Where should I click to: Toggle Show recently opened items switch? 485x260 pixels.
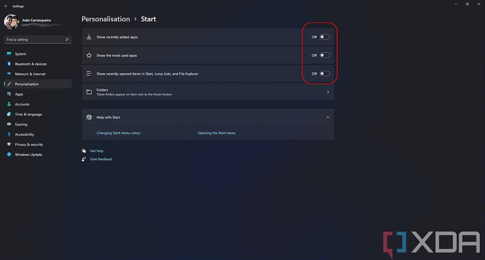click(325, 73)
